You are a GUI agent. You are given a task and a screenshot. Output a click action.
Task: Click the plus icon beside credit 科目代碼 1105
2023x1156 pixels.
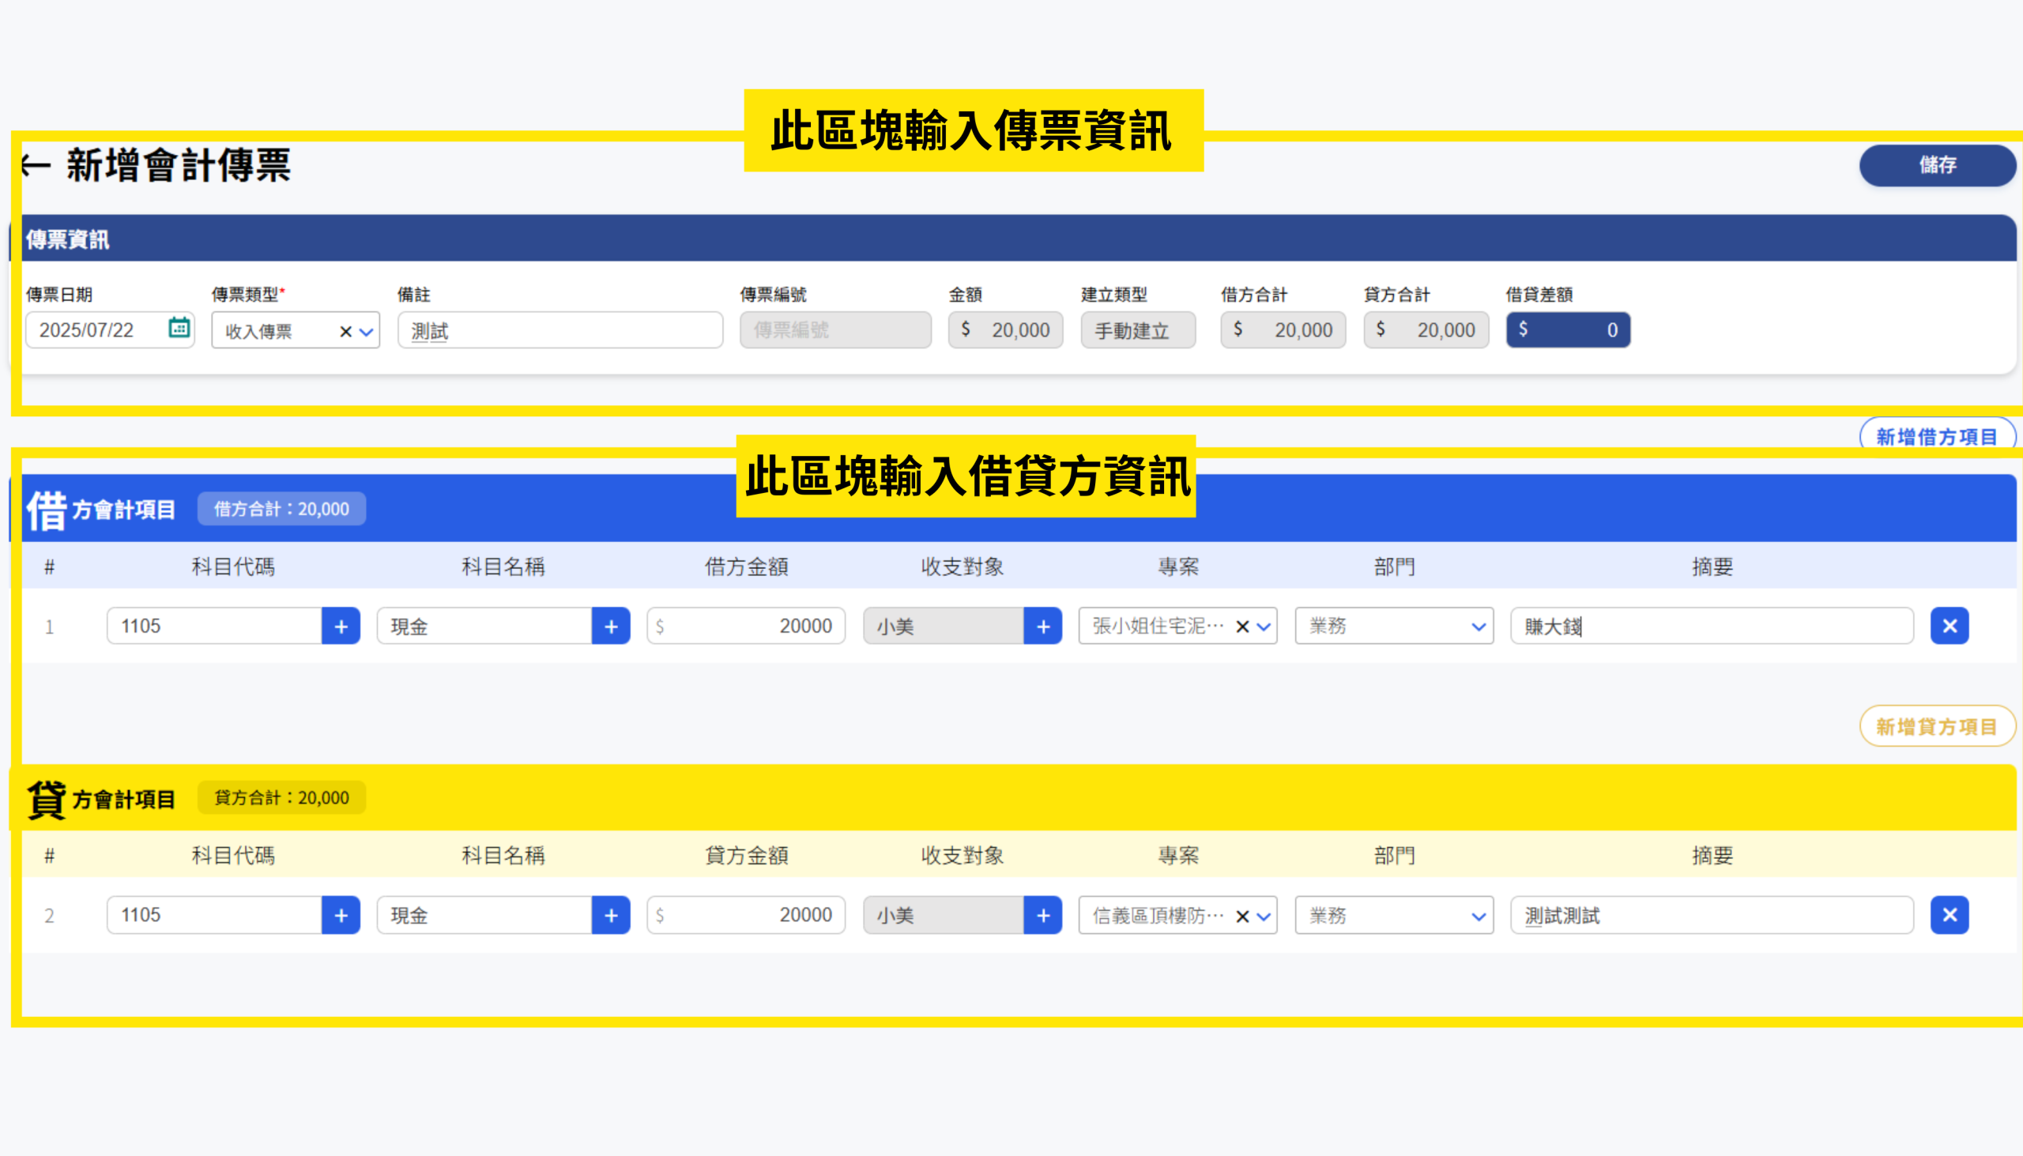[341, 915]
